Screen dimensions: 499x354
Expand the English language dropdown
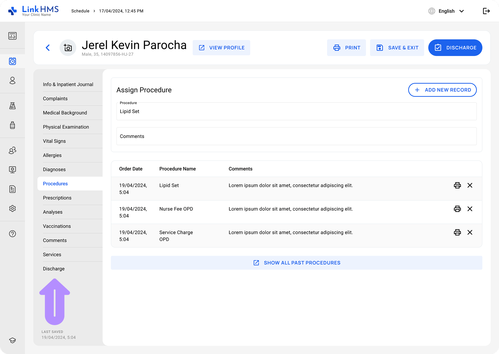pos(446,11)
